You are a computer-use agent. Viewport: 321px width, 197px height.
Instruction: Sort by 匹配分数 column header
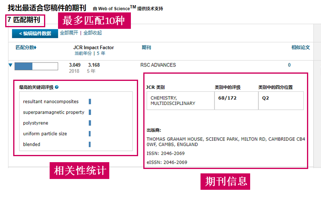tap(25, 48)
